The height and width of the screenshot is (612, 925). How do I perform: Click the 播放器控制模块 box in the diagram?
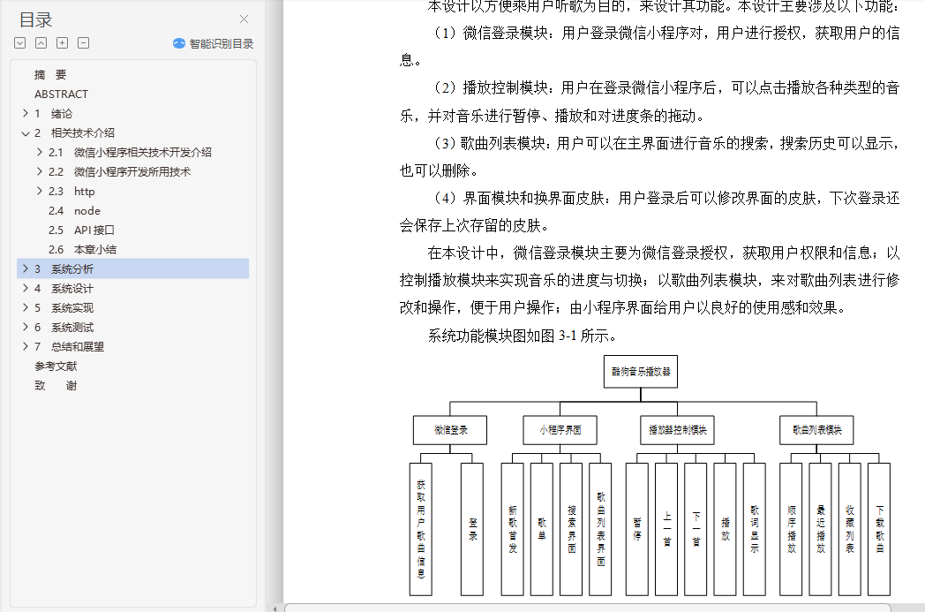coord(677,430)
